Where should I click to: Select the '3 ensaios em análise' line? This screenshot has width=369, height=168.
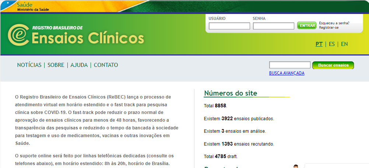click(235, 131)
